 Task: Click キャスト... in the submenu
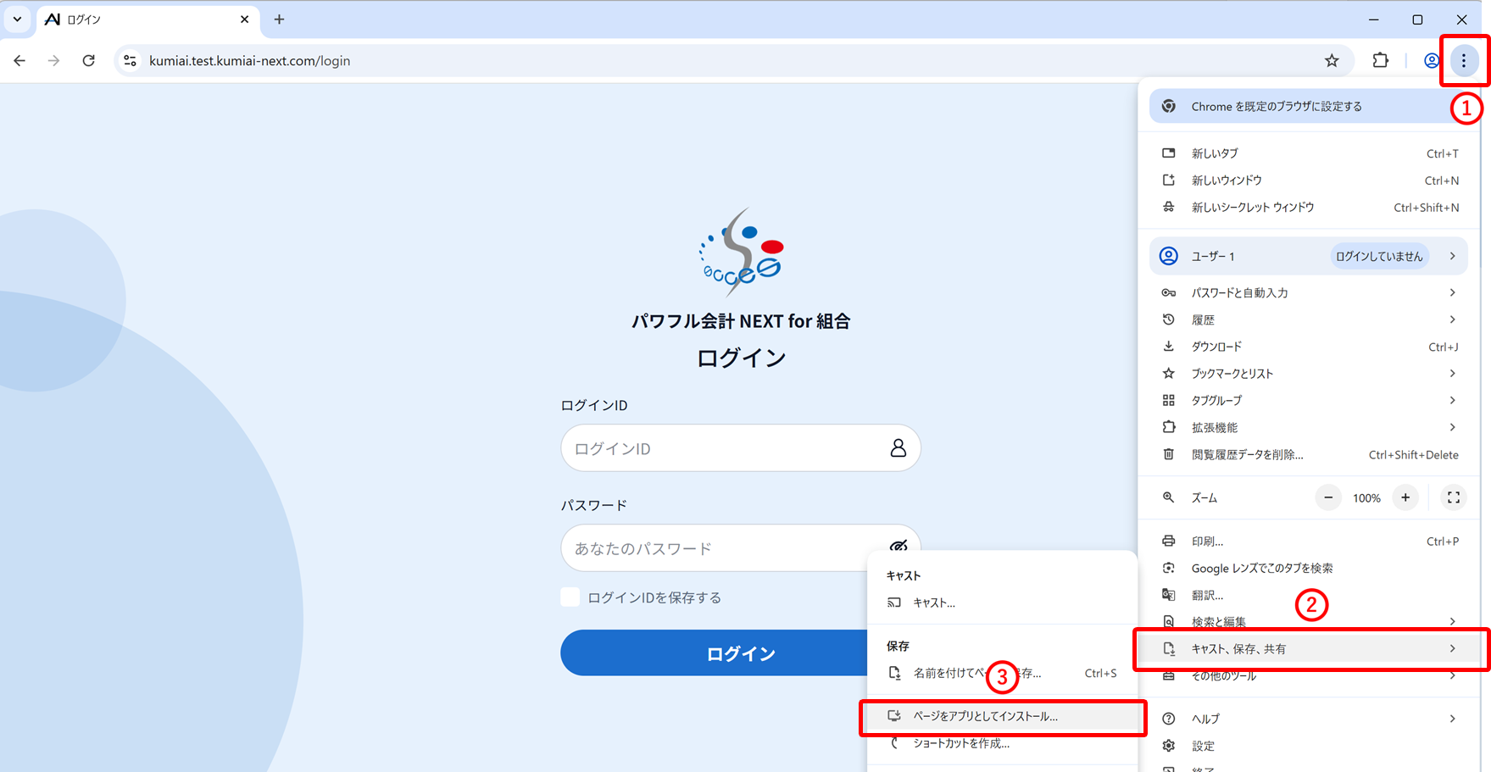click(1002, 603)
